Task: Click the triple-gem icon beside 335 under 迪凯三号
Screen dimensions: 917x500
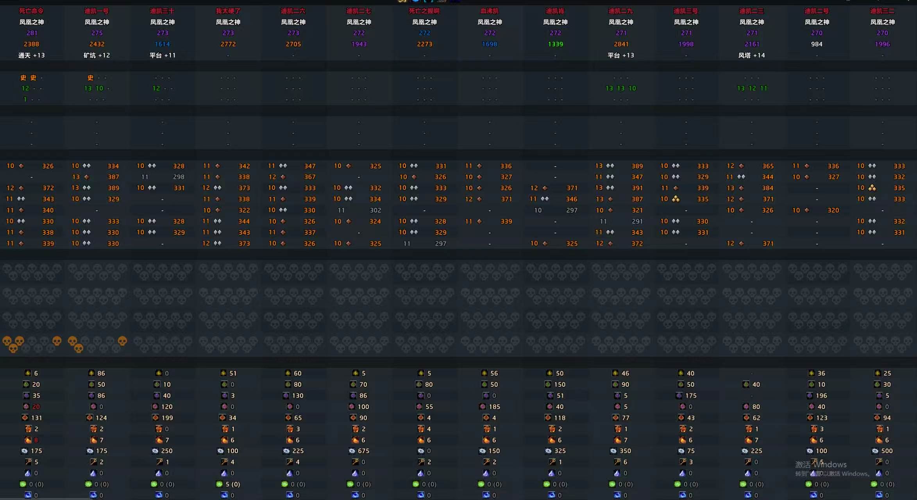Action: pyautogui.click(x=676, y=199)
